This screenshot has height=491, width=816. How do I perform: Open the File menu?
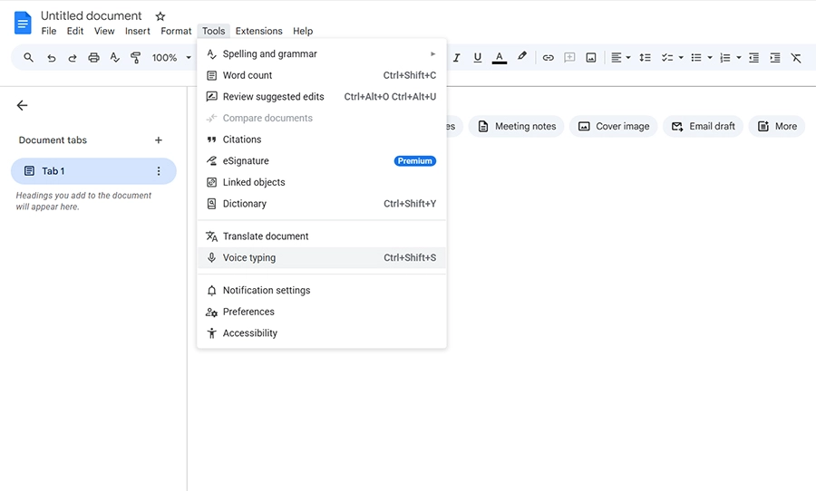(49, 31)
